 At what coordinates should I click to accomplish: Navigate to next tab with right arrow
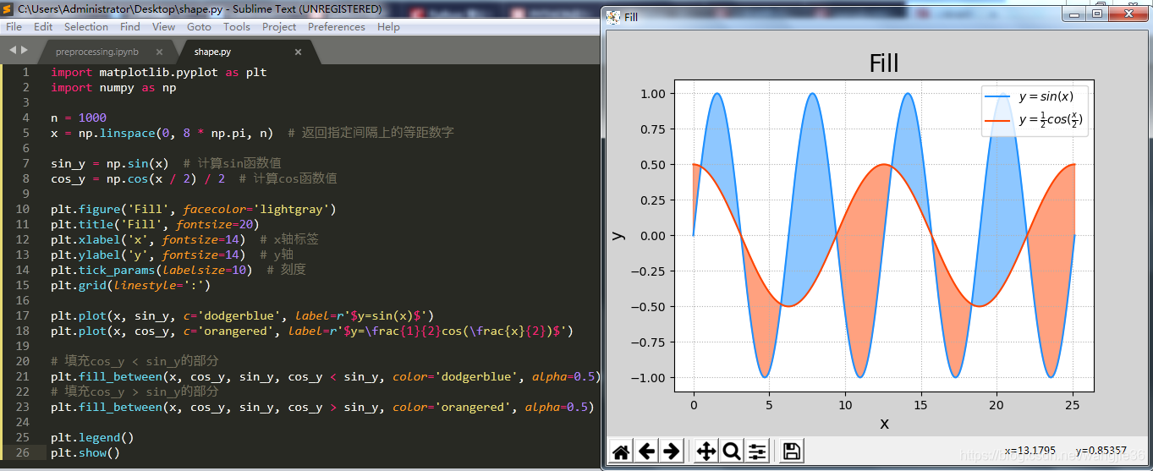(25, 51)
